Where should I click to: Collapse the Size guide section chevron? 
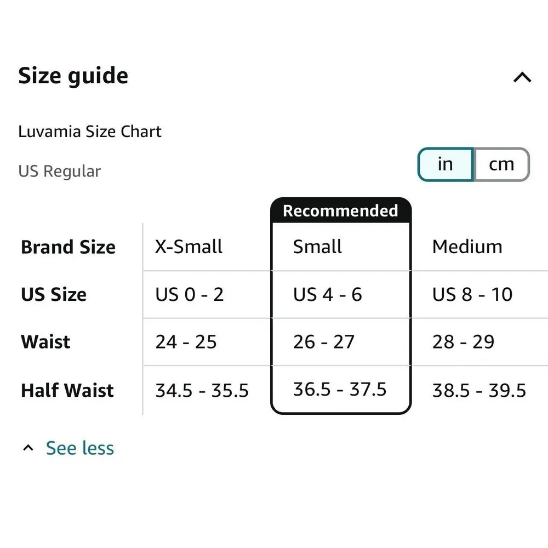coord(522,77)
